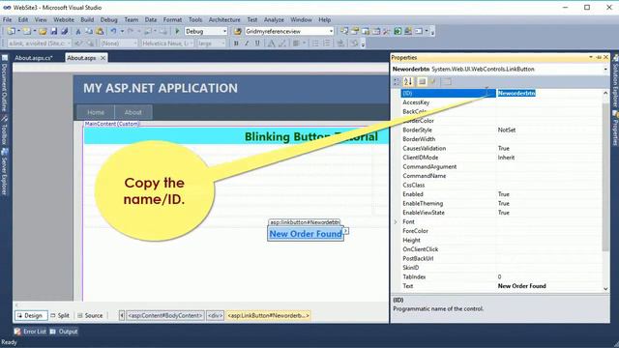619x348 pixels.
Task: Switch to Split view
Action: point(60,316)
